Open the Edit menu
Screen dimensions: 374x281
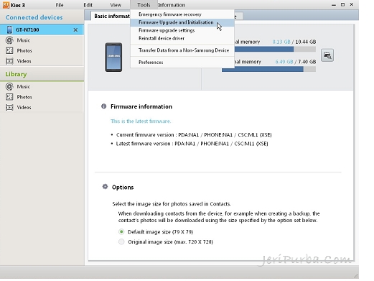(88, 5)
